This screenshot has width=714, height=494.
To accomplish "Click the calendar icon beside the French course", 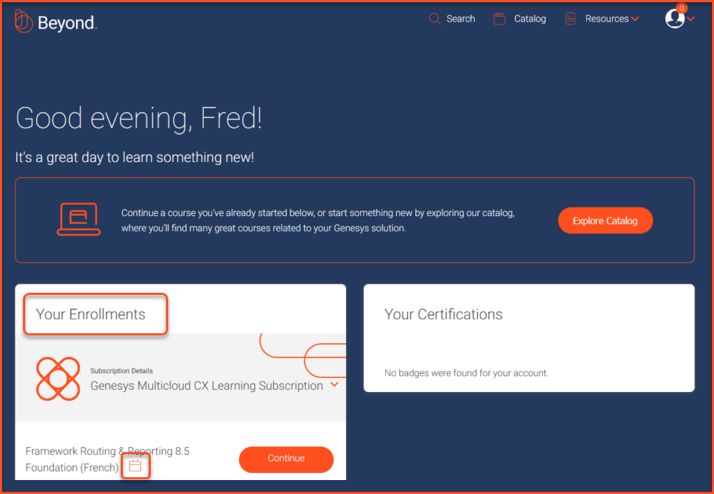I will click(135, 466).
